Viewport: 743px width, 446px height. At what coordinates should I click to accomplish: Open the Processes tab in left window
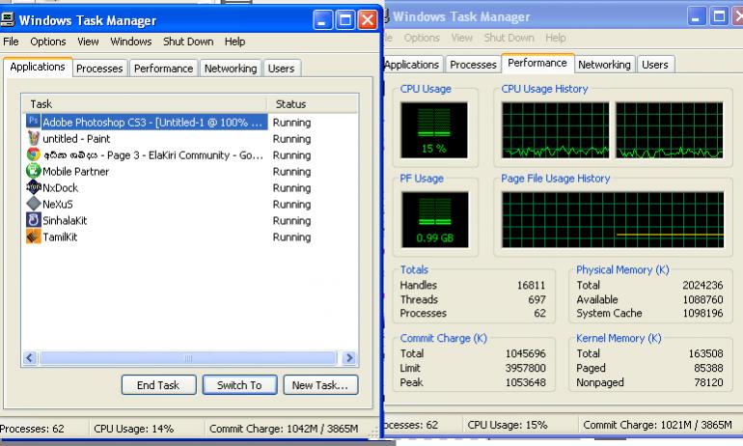click(x=99, y=69)
